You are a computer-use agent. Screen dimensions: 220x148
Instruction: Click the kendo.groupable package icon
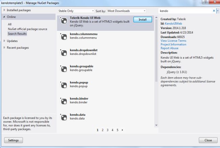pyautogui.click(x=64, y=69)
